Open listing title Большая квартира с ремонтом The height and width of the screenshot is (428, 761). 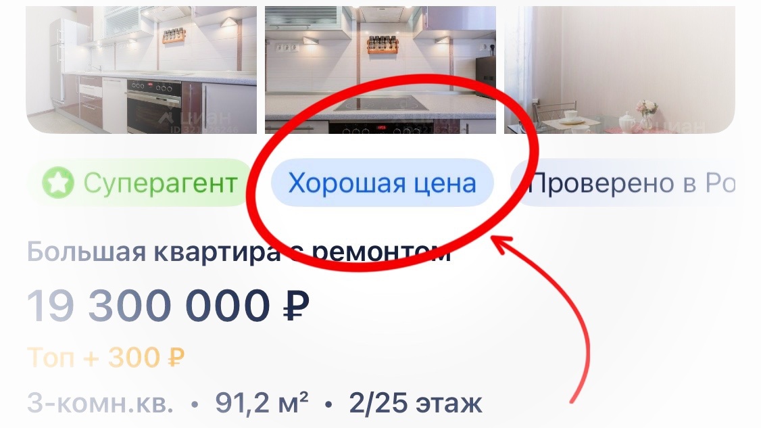pos(239,252)
